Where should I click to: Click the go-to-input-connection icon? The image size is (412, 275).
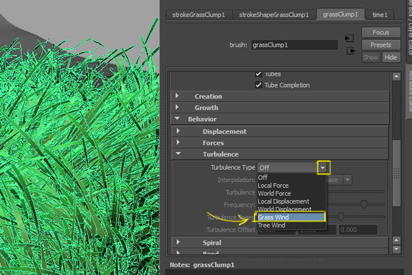tap(350, 38)
